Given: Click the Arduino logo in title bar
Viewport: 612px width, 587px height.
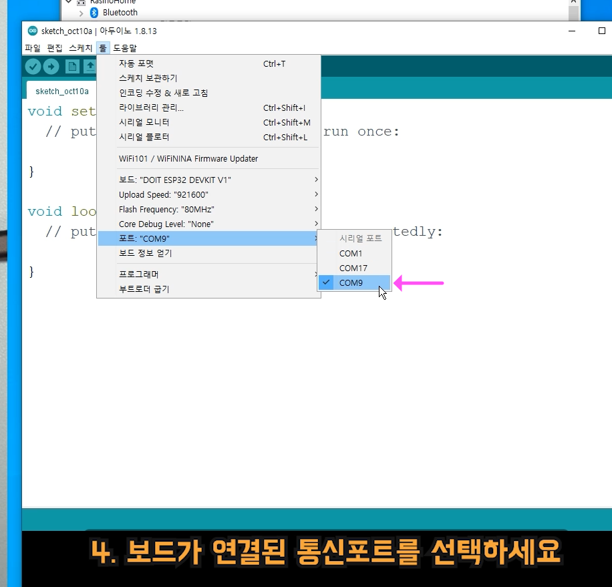Looking at the screenshot, I should point(33,31).
